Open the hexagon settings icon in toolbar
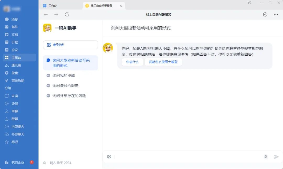This screenshot has height=169, width=283. click(x=265, y=14)
